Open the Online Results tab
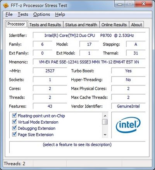This screenshot has height=170, width=155. click(x=114, y=25)
